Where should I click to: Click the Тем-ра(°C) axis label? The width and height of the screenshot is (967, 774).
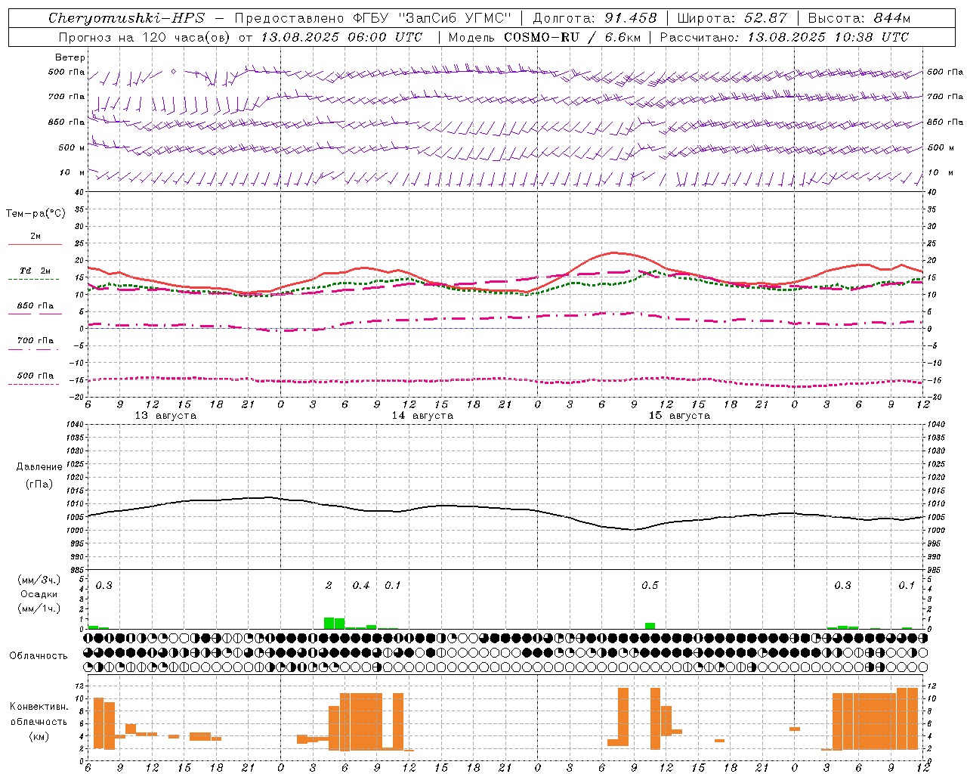click(36, 214)
